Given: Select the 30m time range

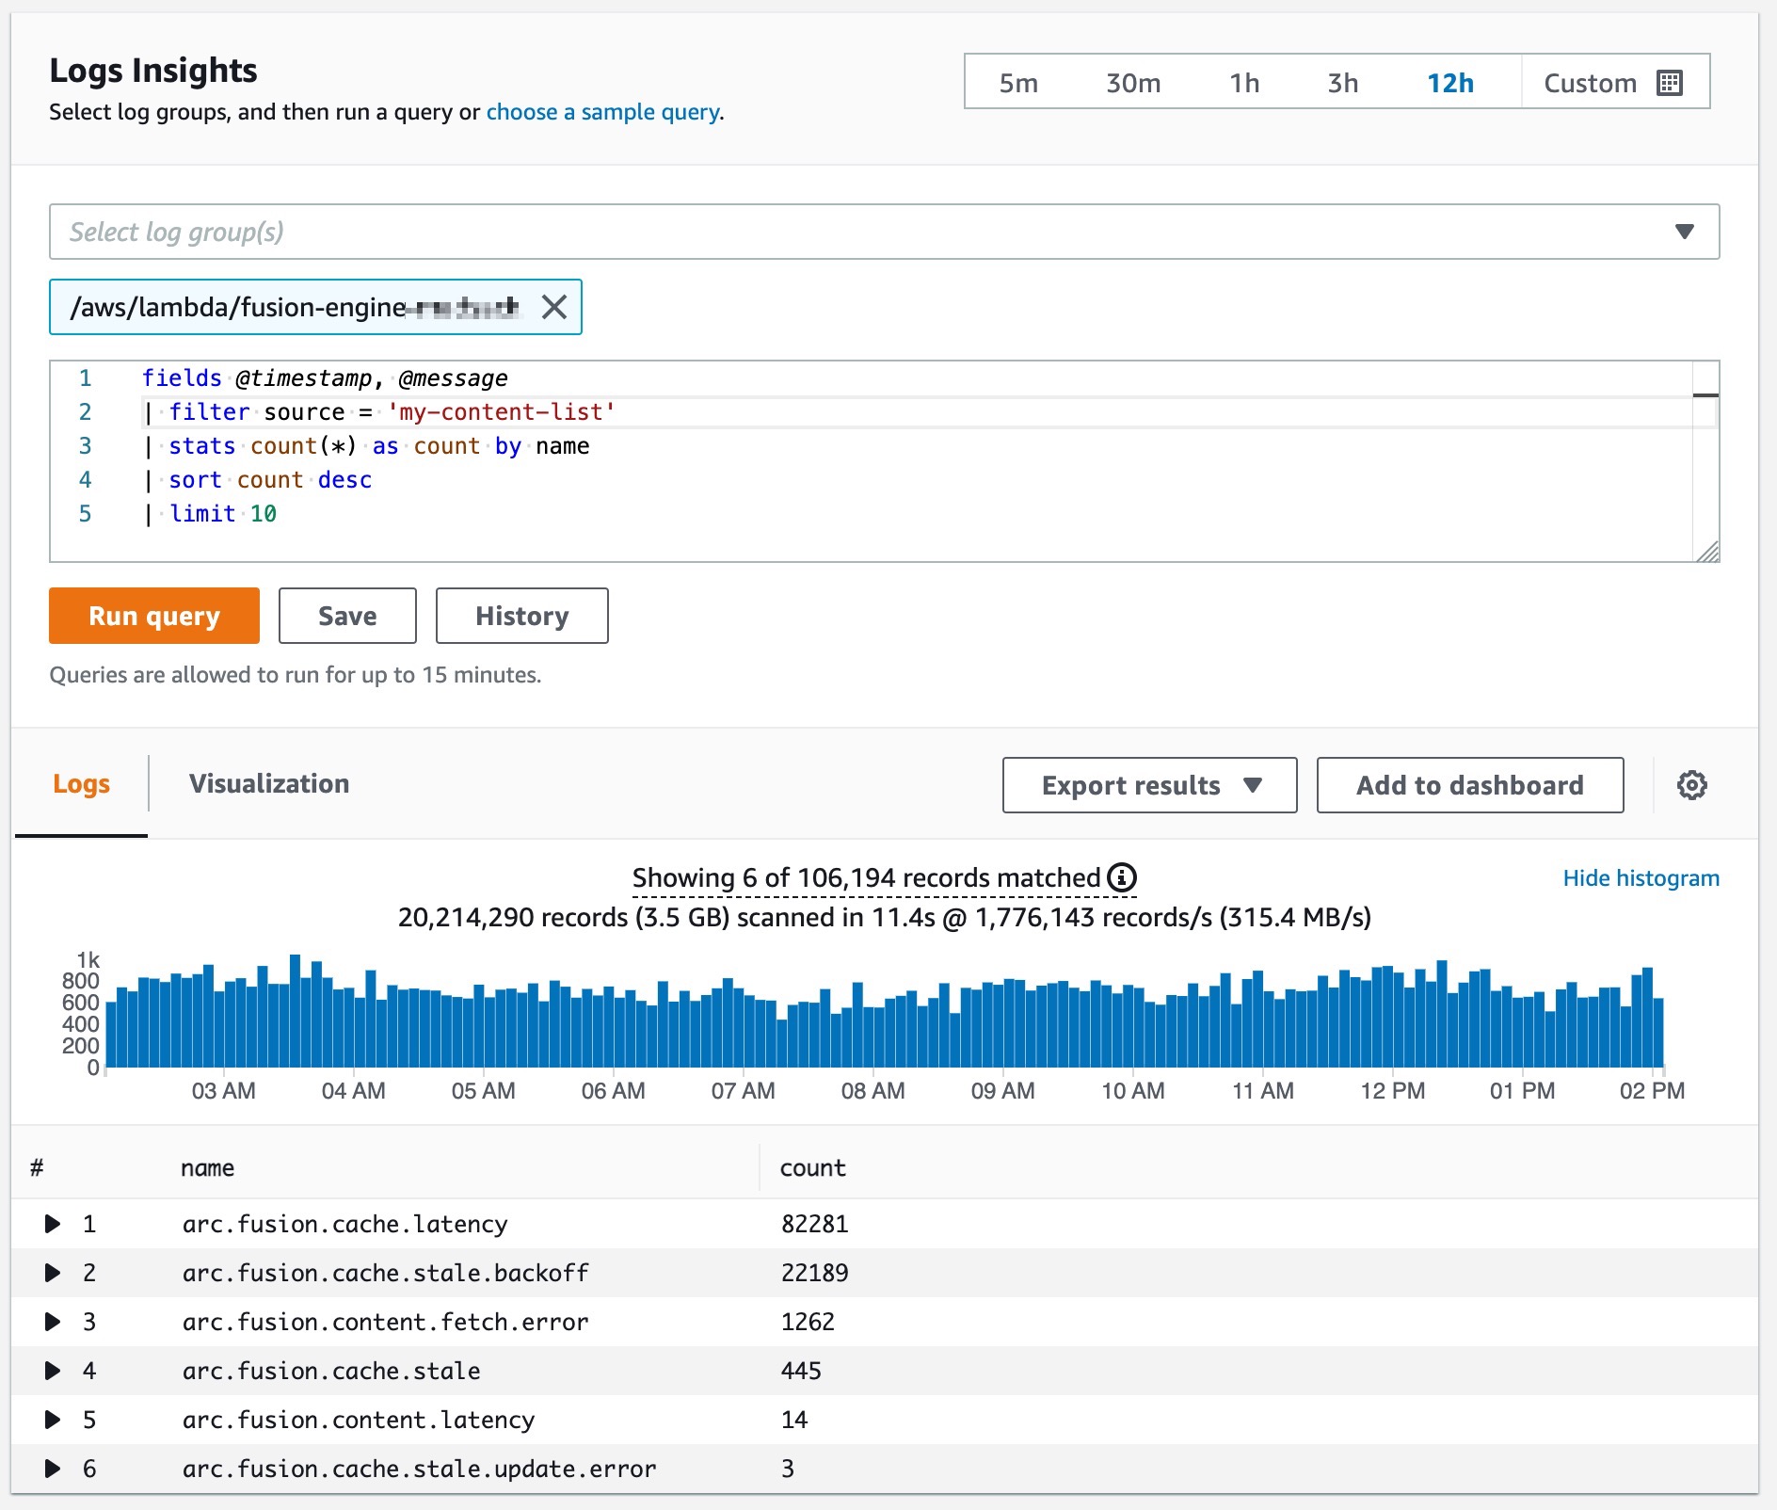Looking at the screenshot, I should [1133, 83].
